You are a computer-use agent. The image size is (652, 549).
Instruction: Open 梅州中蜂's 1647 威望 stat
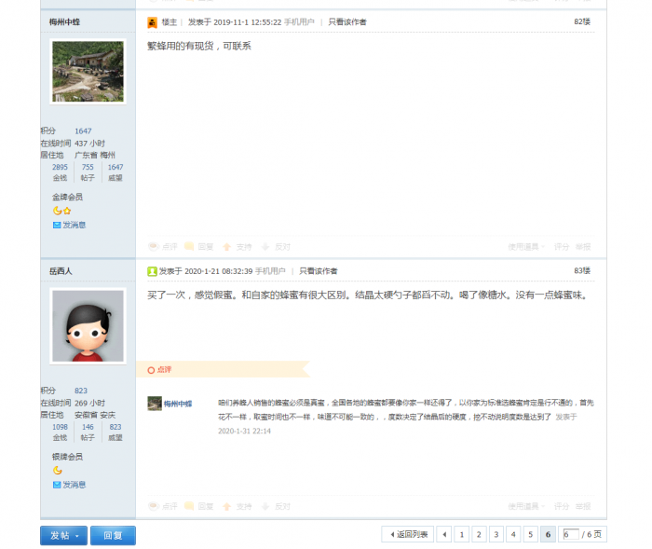point(115,168)
